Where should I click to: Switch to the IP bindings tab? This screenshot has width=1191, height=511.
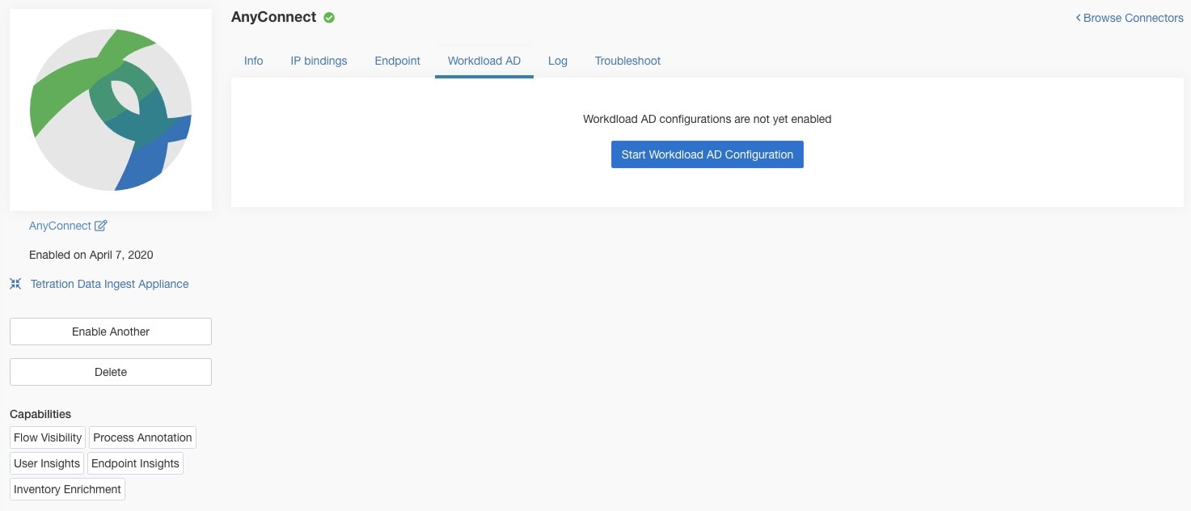pos(319,61)
